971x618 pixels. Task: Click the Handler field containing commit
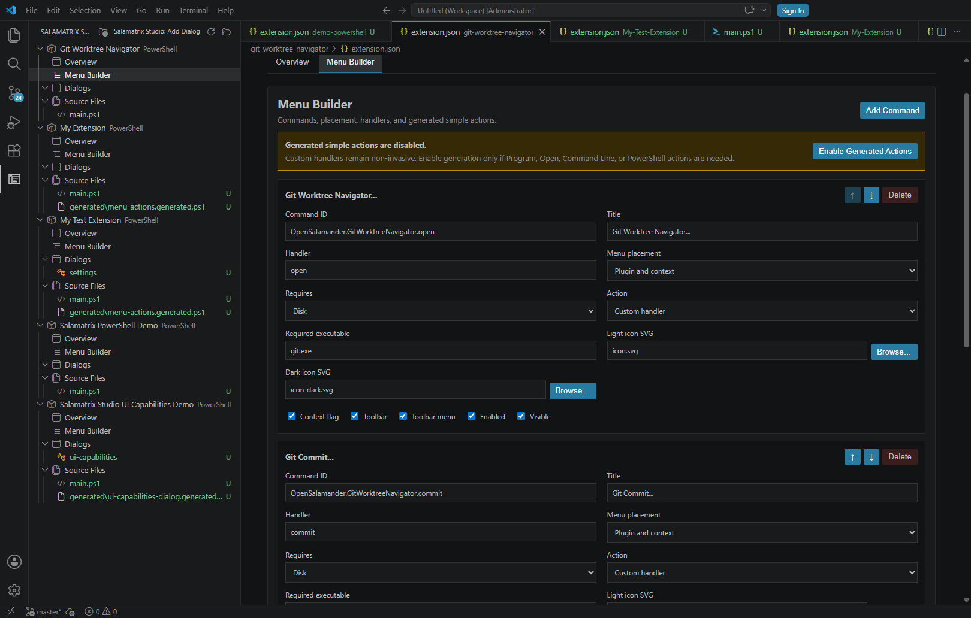point(441,532)
